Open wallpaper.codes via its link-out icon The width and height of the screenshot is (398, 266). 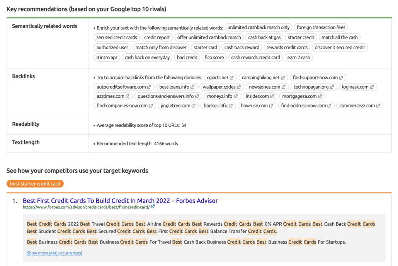click(x=238, y=87)
